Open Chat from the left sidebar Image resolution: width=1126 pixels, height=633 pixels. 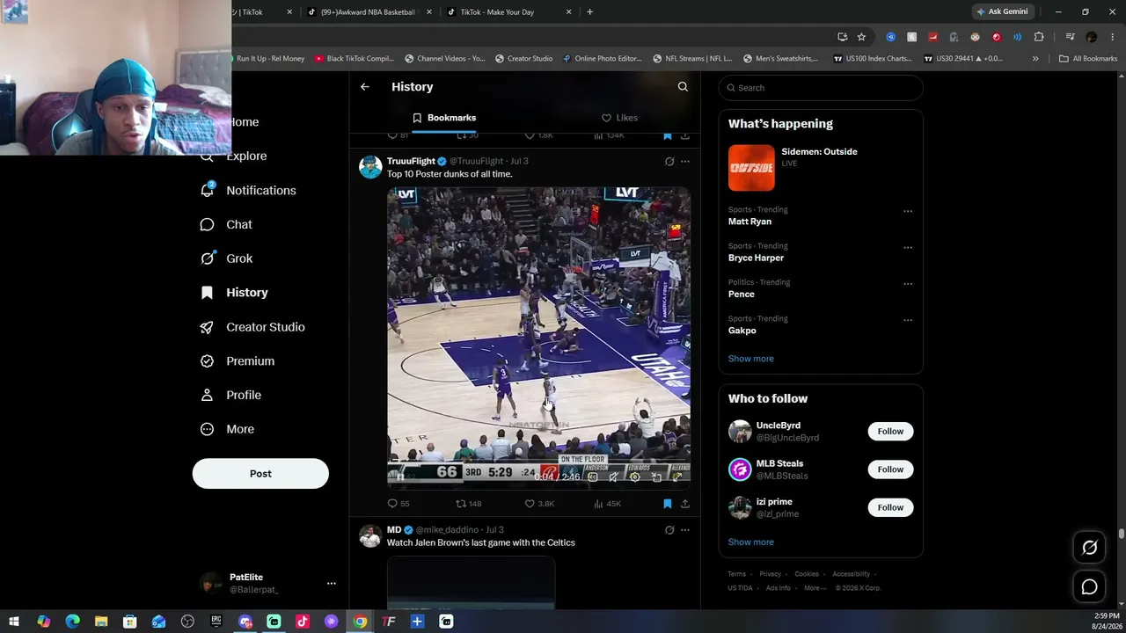[x=227, y=224]
